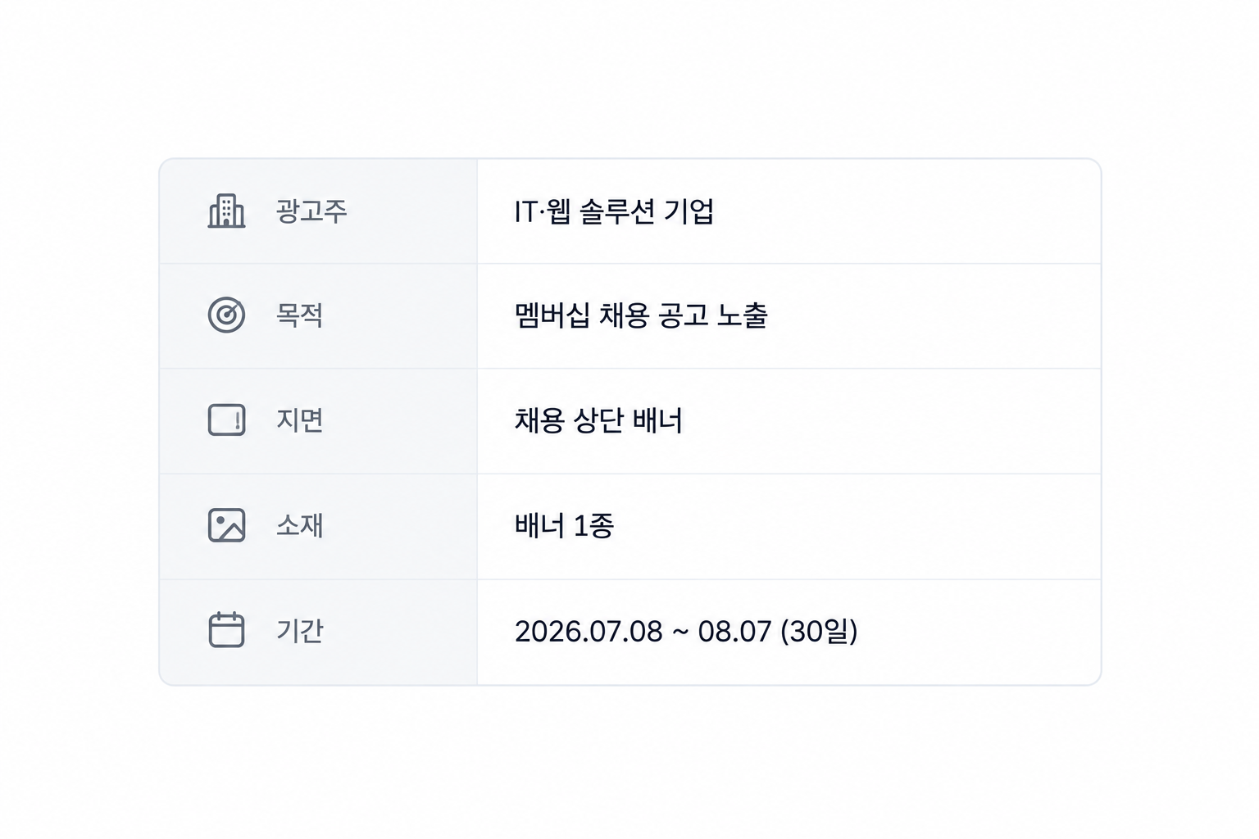Viewport: 1259px width, 839px height.
Task: Click the value 배너 1종
Action: (564, 525)
